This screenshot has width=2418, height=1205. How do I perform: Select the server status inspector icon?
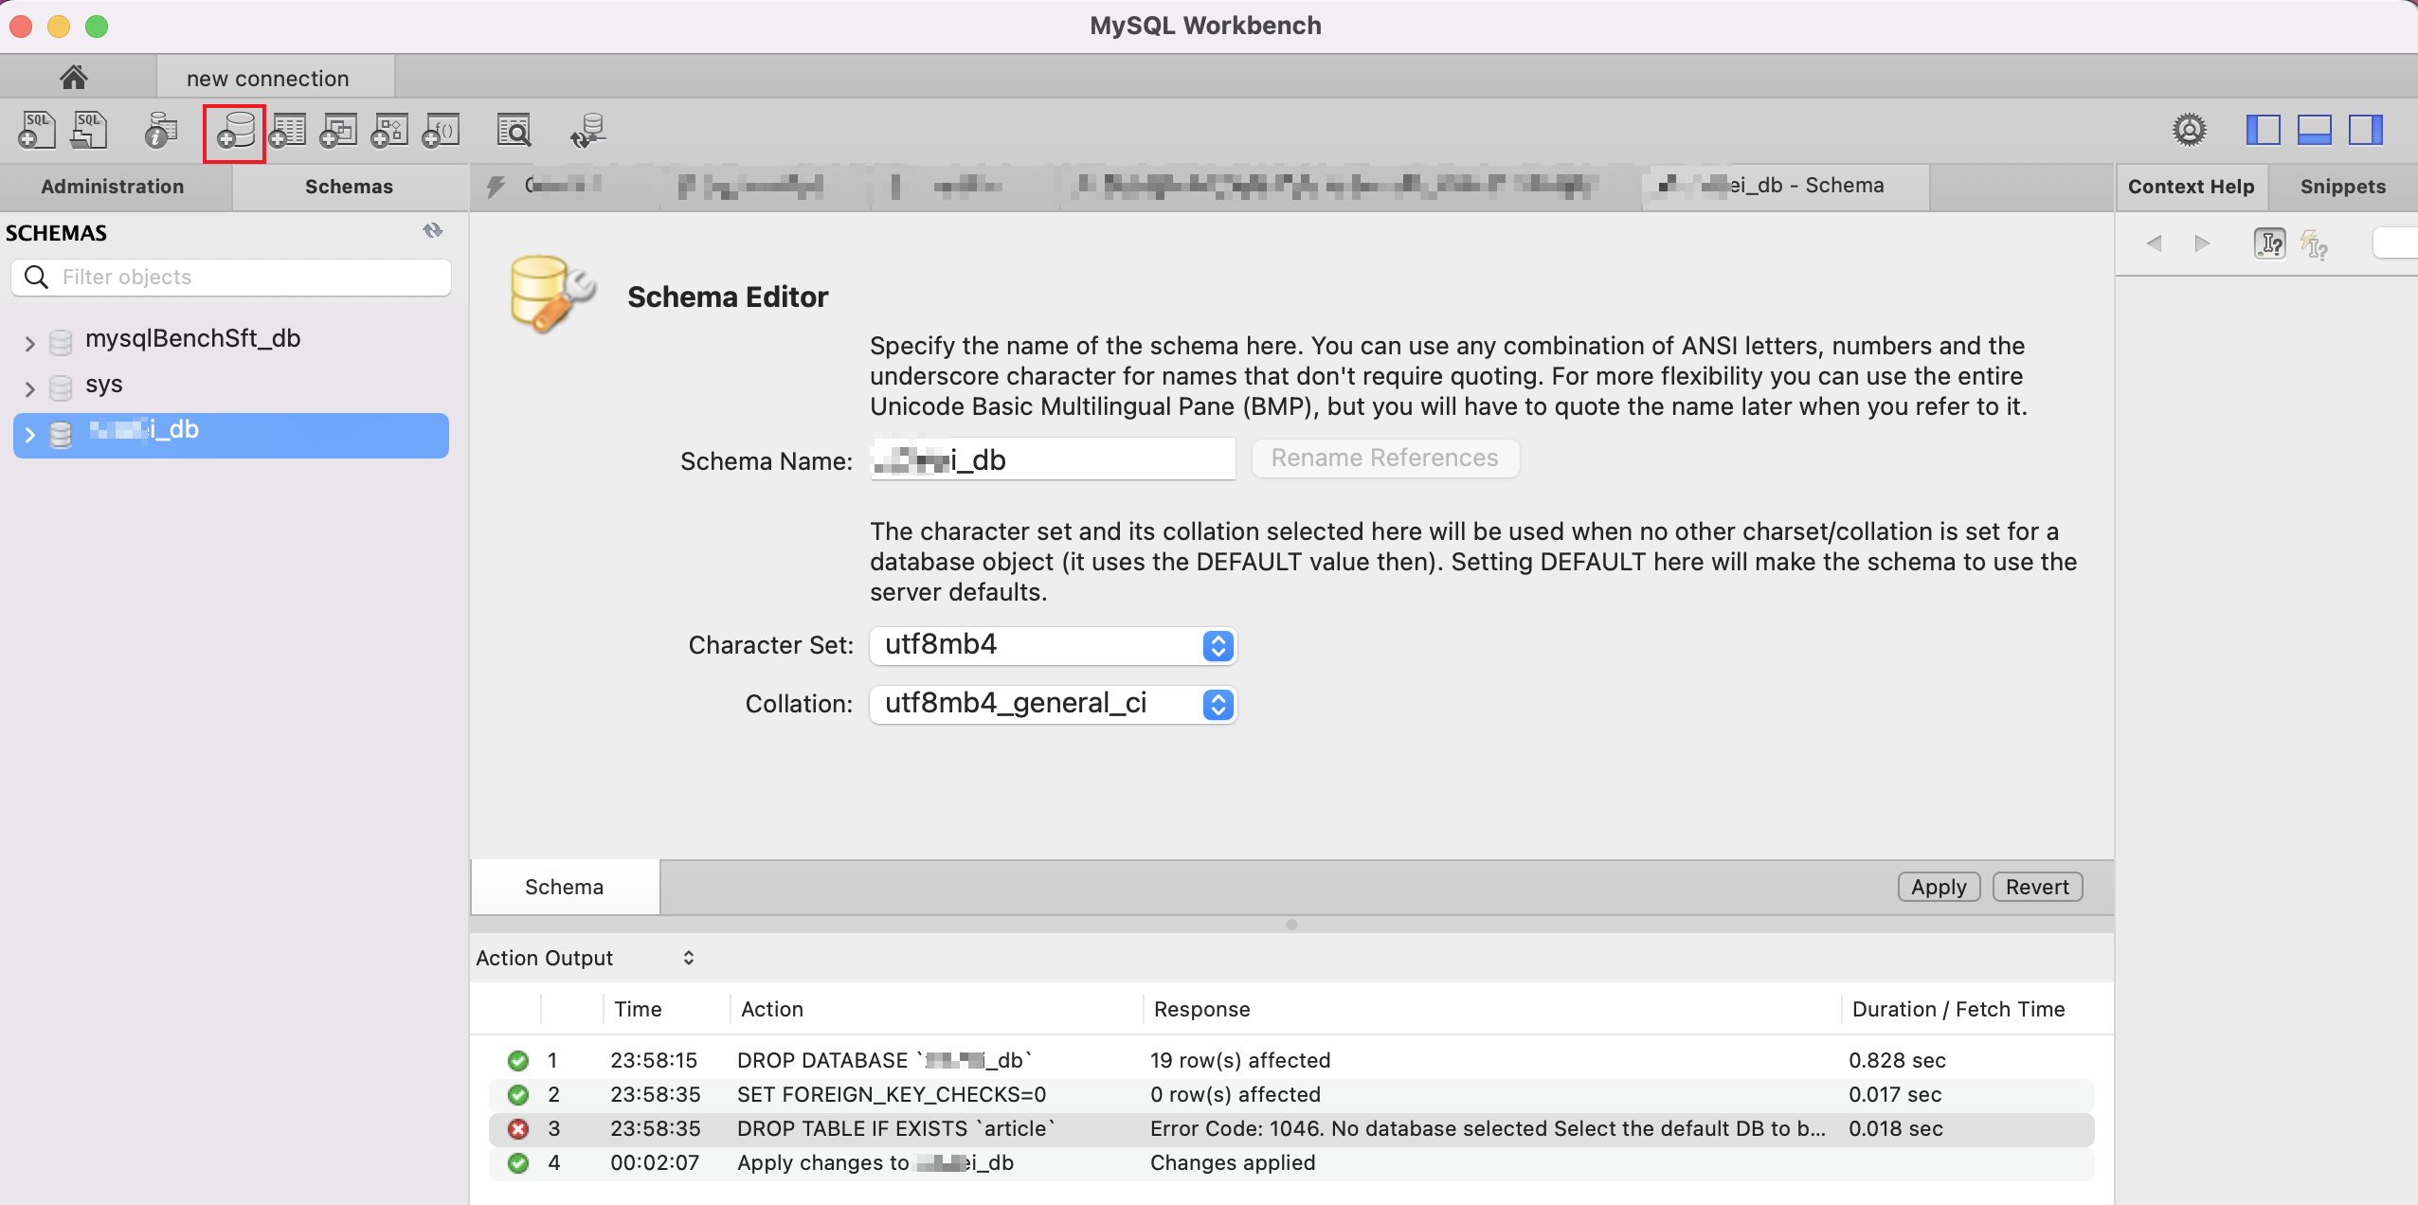coord(158,131)
